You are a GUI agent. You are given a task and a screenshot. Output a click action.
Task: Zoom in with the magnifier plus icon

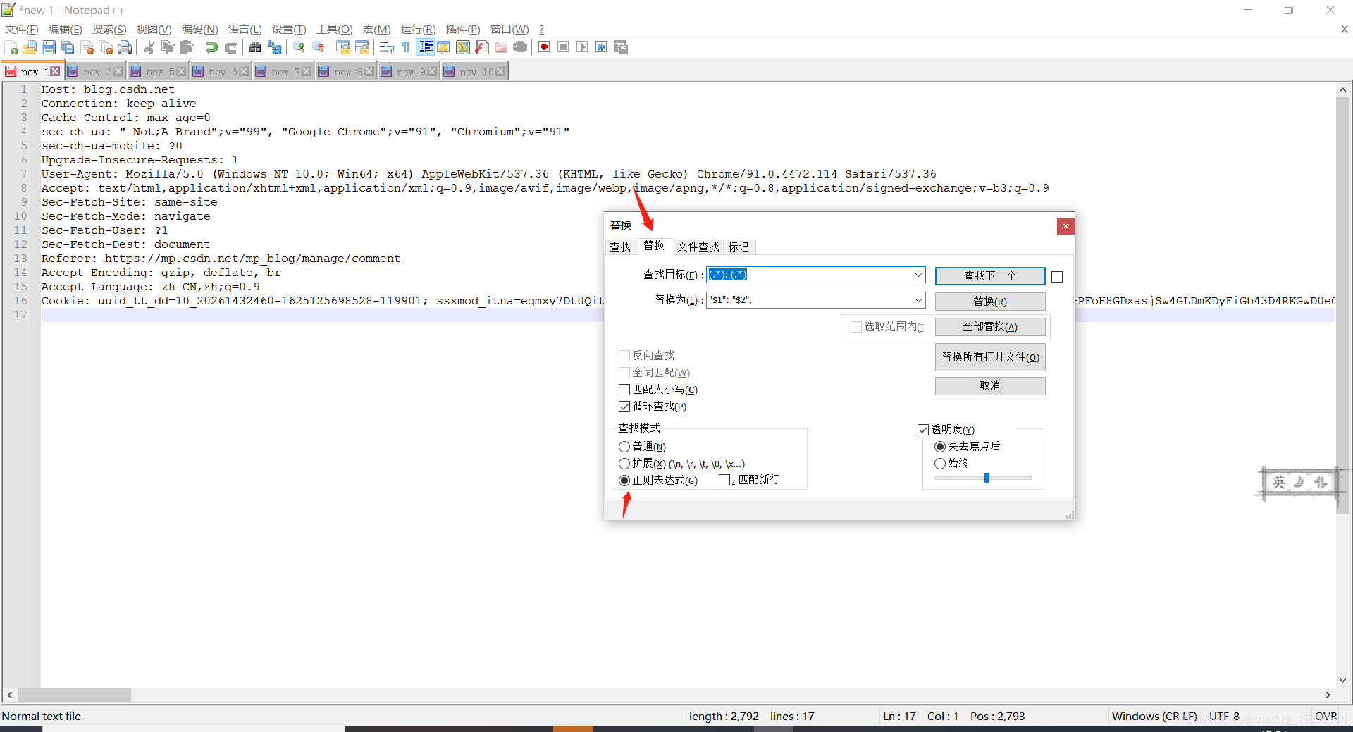click(x=299, y=47)
